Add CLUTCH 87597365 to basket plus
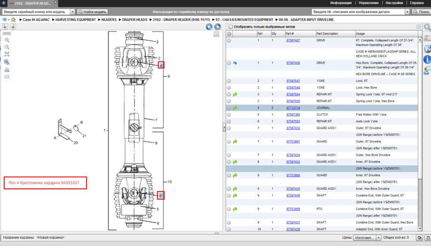The image size is (431, 246). [x=229, y=115]
